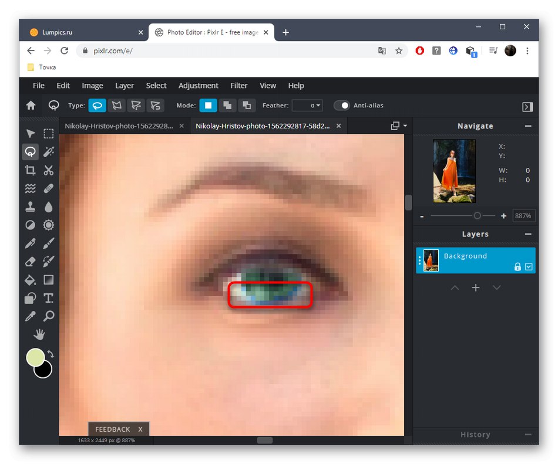Select the Cutout scissors tool
This screenshot has height=464, width=558.
point(49,170)
